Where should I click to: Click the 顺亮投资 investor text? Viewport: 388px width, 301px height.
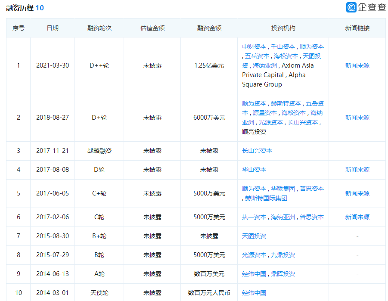(x=254, y=132)
